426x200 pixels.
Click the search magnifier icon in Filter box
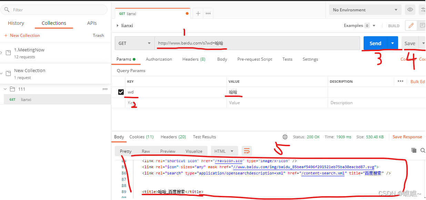(x=7, y=10)
